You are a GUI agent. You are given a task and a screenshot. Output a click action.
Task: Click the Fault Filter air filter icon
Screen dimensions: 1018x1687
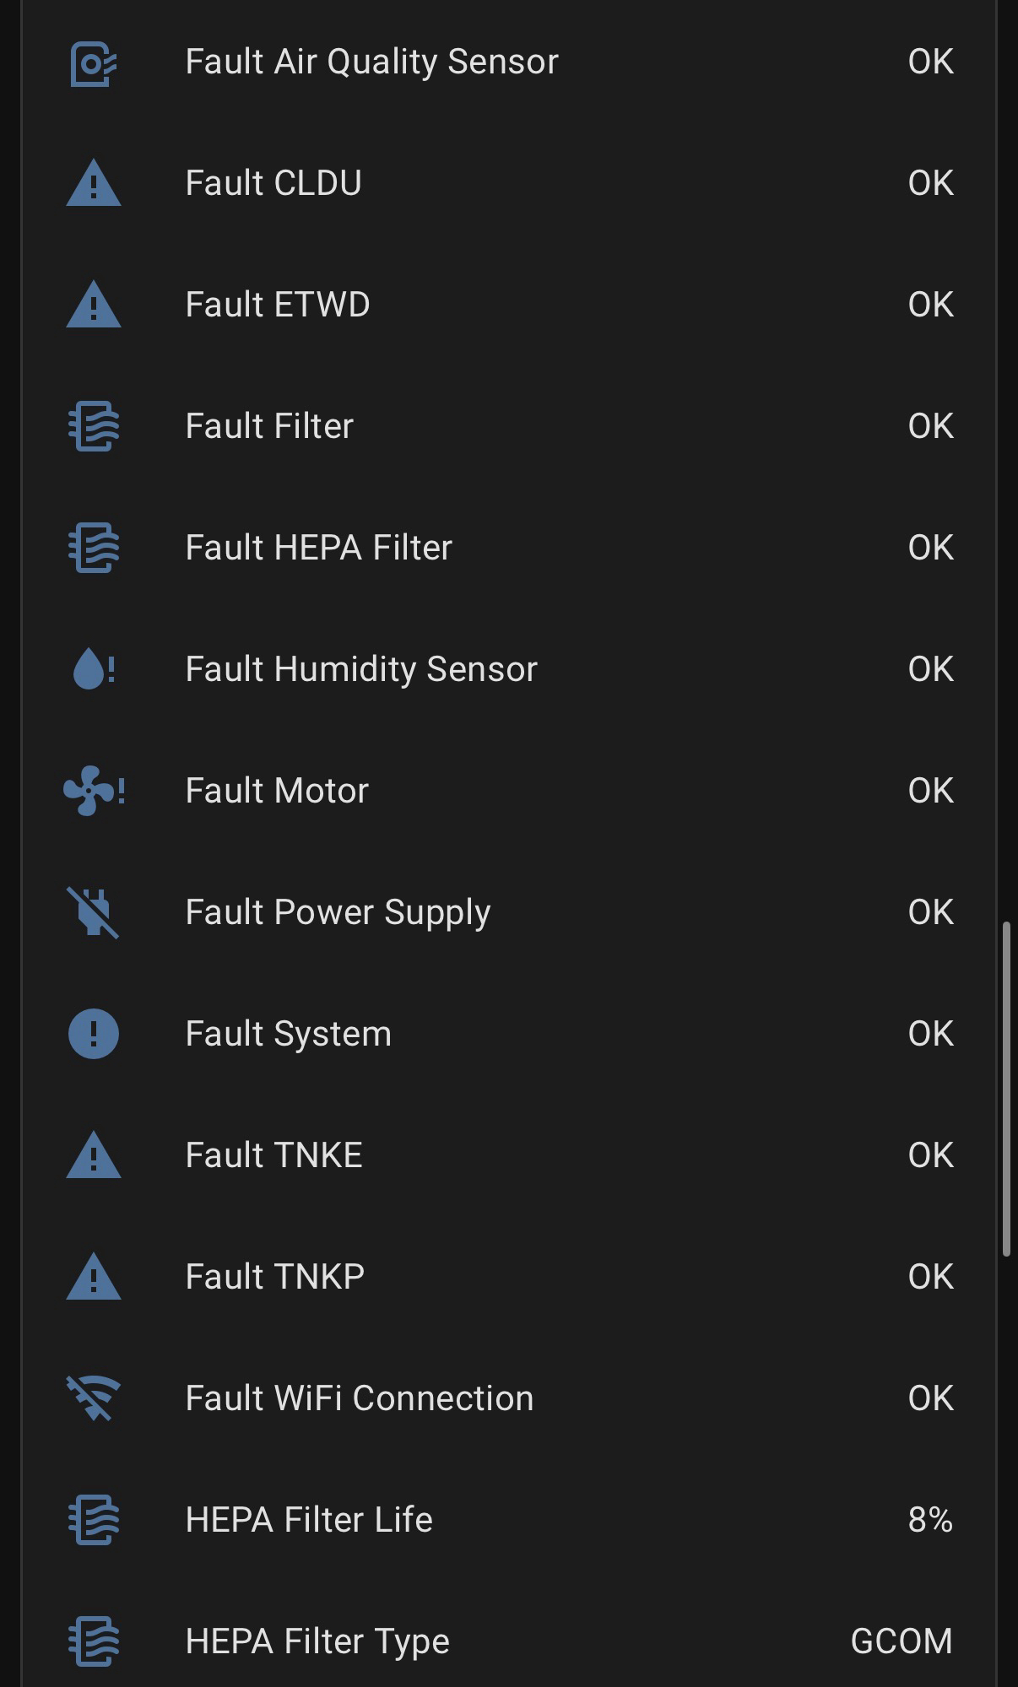coord(93,426)
